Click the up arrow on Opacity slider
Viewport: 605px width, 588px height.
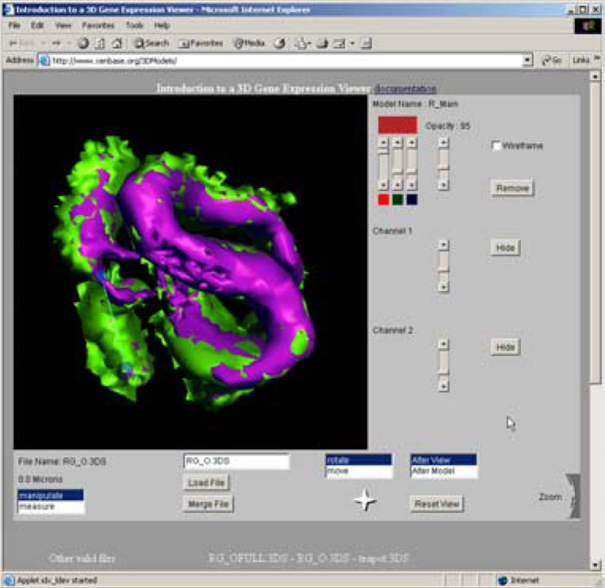click(443, 143)
